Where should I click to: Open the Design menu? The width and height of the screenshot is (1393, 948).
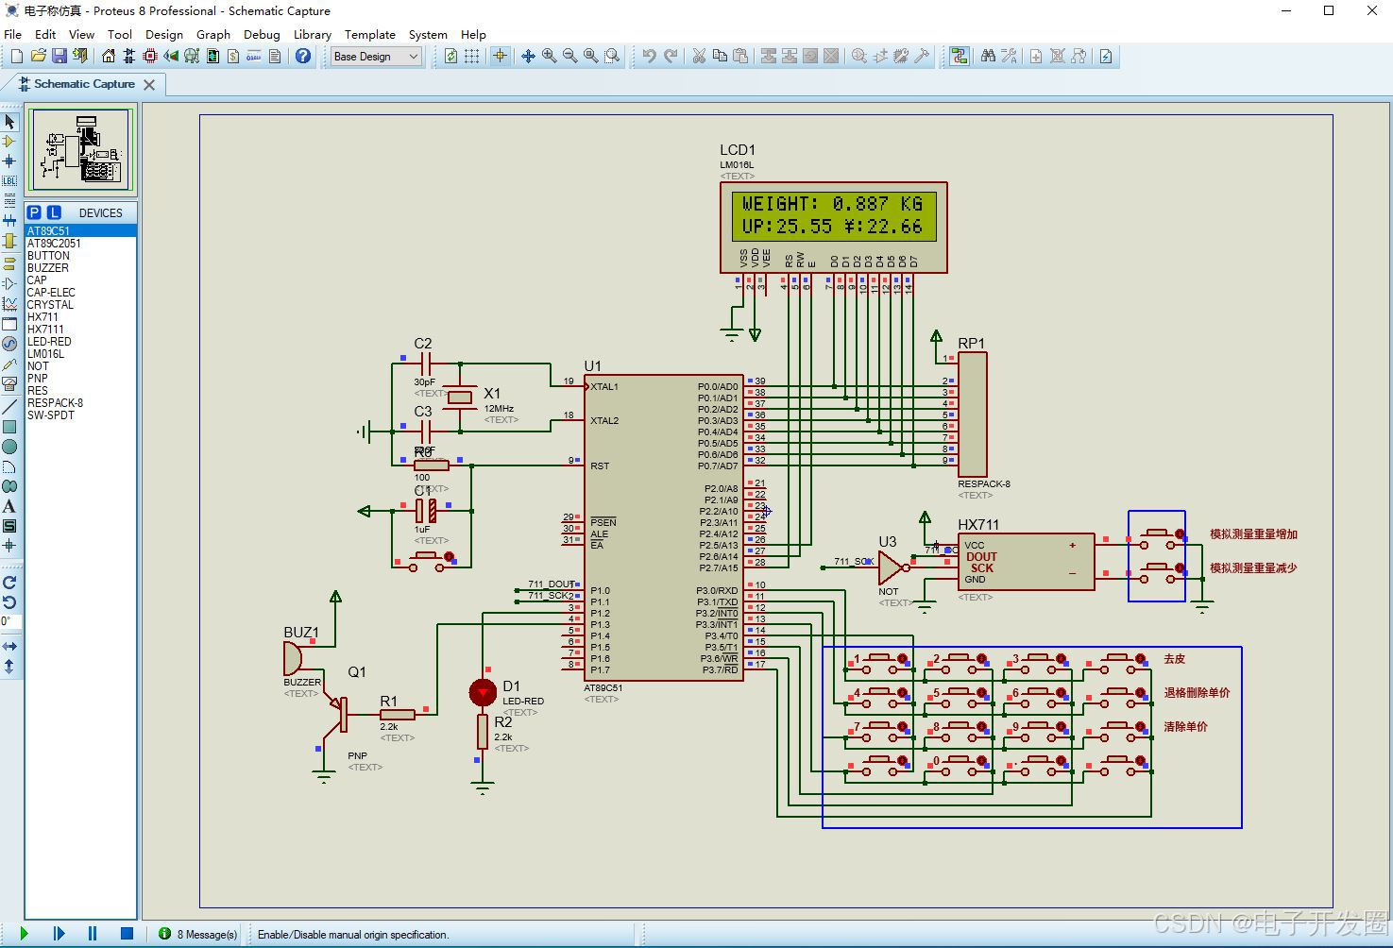pos(164,35)
